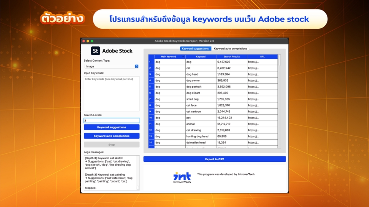Click the 'dog owner' keyword cell
The width and height of the screenshot is (369, 207).
(201, 80)
